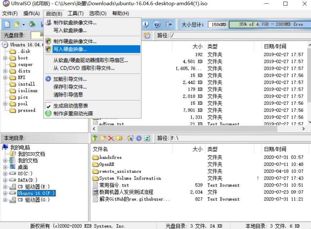Sort local list by 日期/时间 header

coord(275,149)
